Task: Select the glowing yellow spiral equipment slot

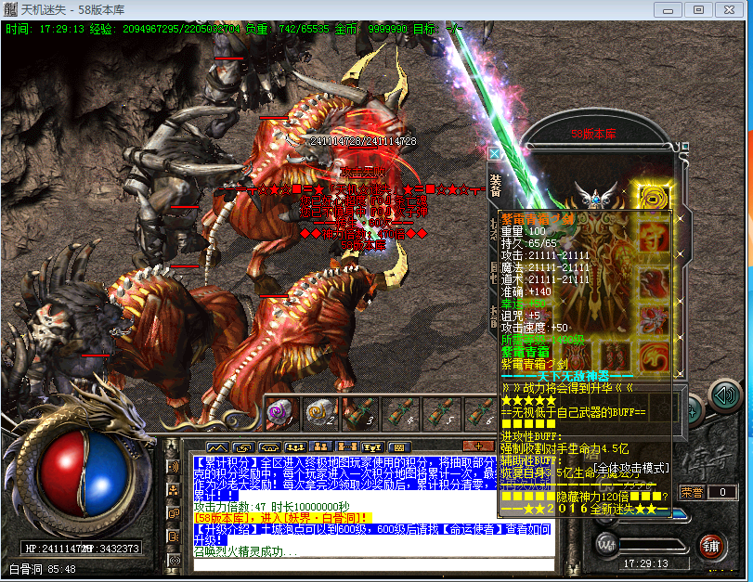Action: pyautogui.click(x=654, y=197)
